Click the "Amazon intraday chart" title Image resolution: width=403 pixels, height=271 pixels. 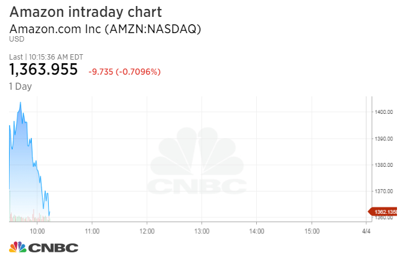pos(85,11)
